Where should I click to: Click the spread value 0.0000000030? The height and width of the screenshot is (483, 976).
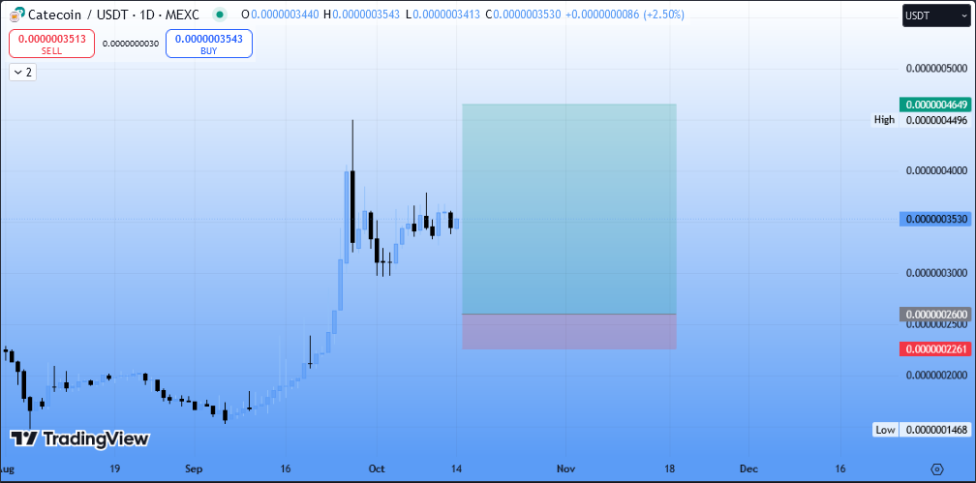[x=130, y=44]
